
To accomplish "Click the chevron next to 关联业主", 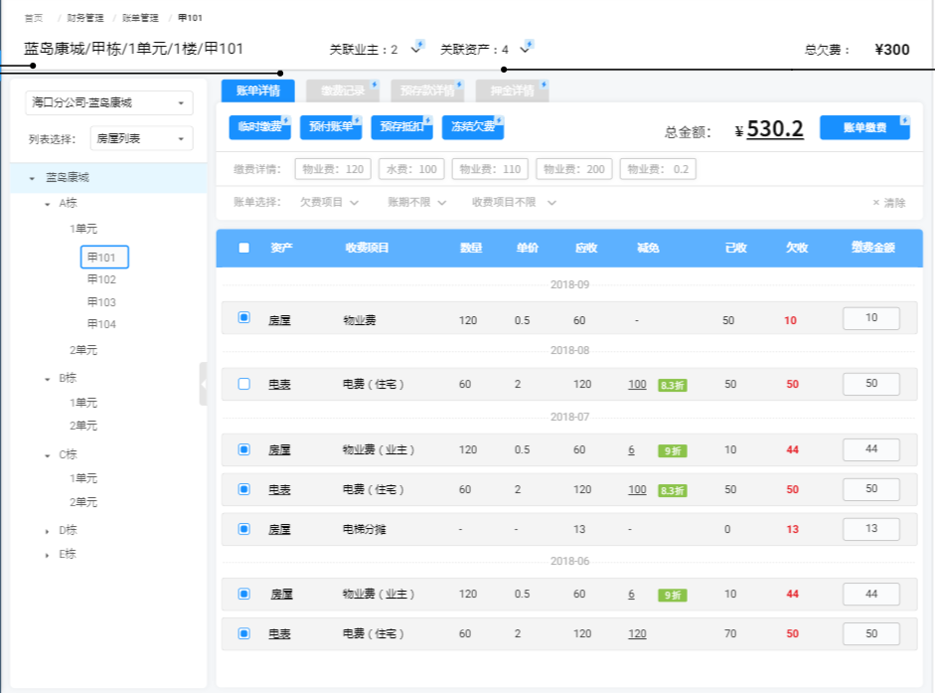I will click(x=415, y=49).
